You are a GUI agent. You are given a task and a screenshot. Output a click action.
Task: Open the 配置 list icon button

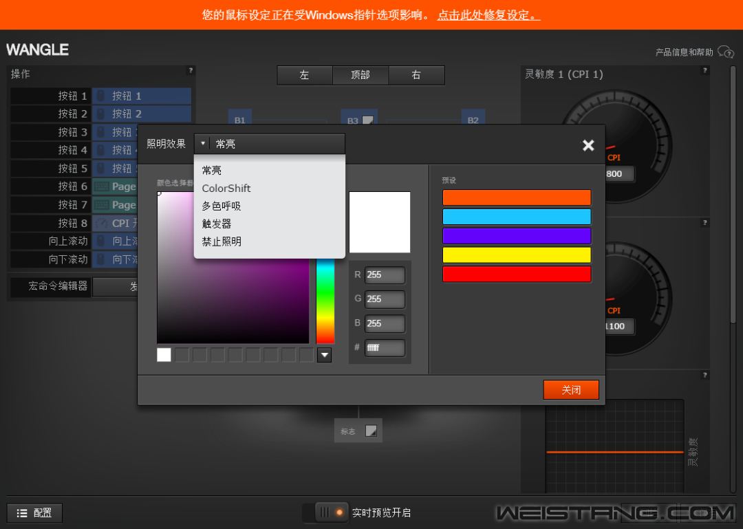point(34,513)
